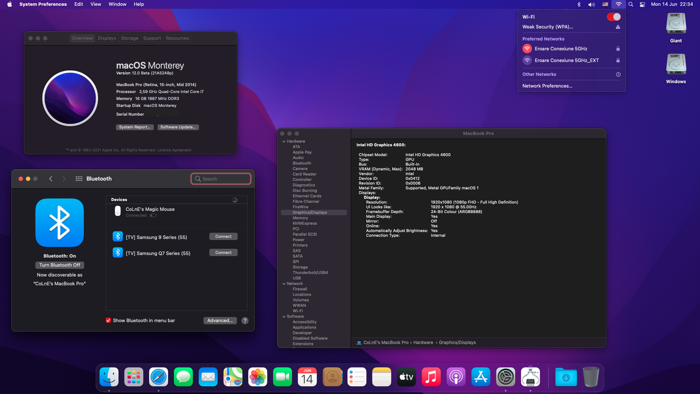Open Launchpad in the dock
This screenshot has height=394, width=700.
click(133, 376)
